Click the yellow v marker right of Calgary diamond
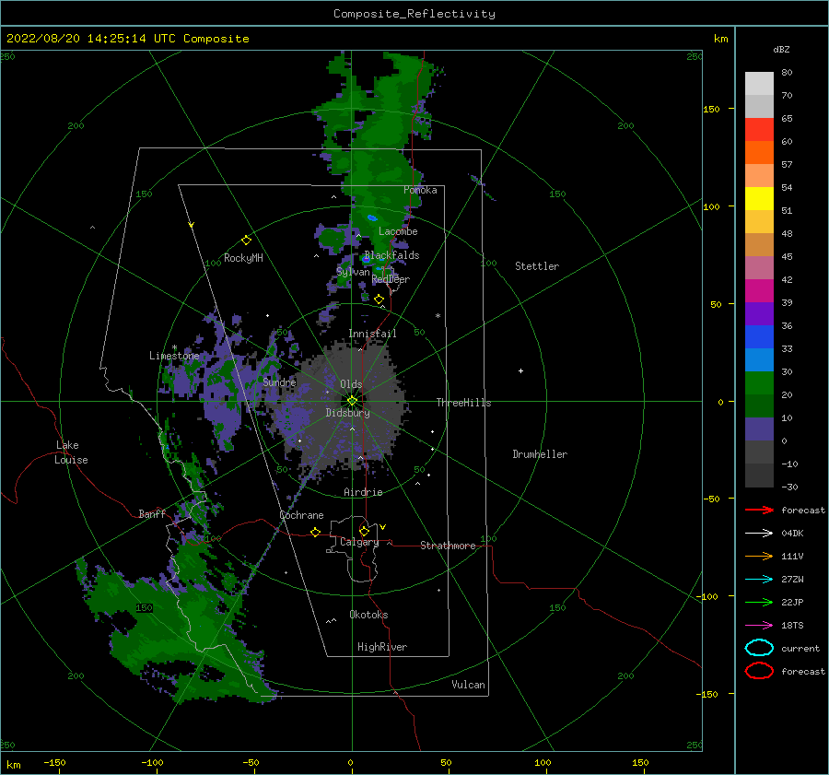The width and height of the screenshot is (829, 775). (382, 527)
